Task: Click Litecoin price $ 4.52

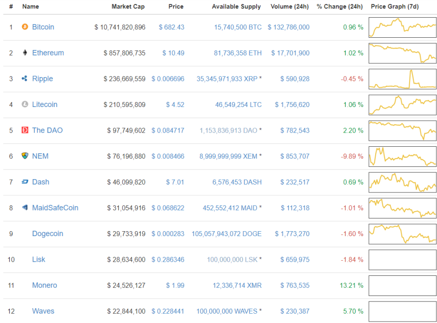Action: point(175,105)
